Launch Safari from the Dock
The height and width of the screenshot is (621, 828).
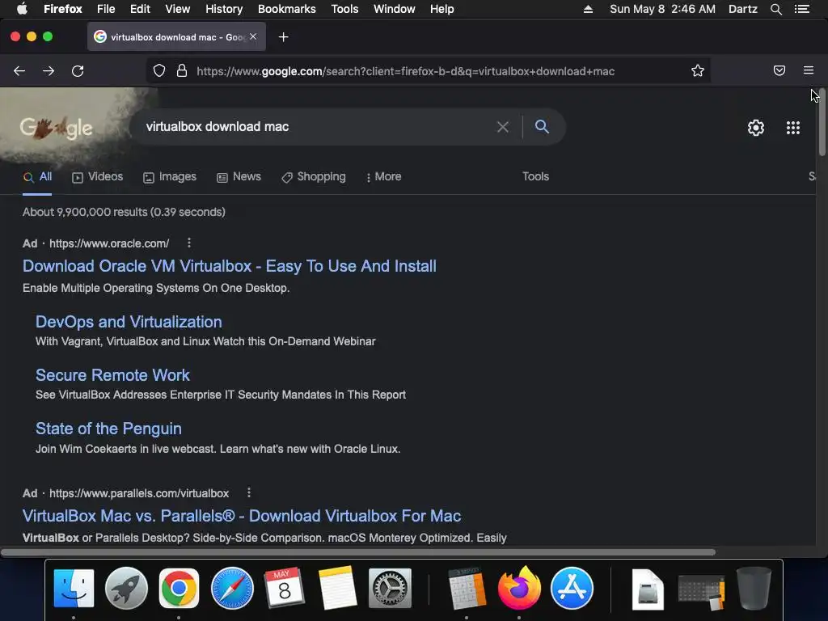point(232,589)
